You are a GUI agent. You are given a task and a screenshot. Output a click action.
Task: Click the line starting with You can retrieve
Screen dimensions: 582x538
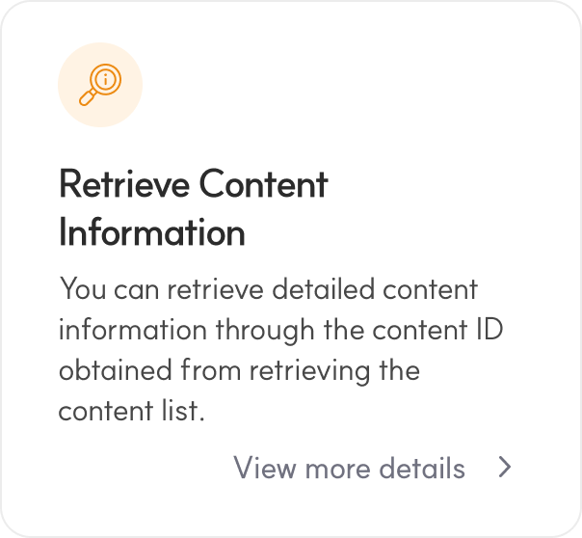[x=268, y=288]
